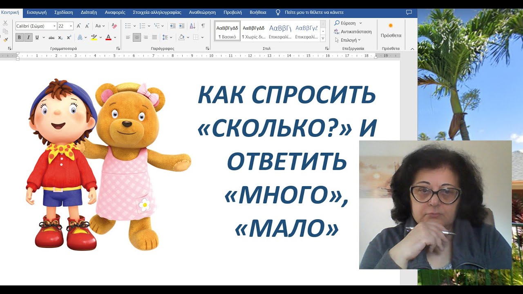Screen dimensions: 523x294
Task: Click the numbered list icon
Action: point(142,26)
